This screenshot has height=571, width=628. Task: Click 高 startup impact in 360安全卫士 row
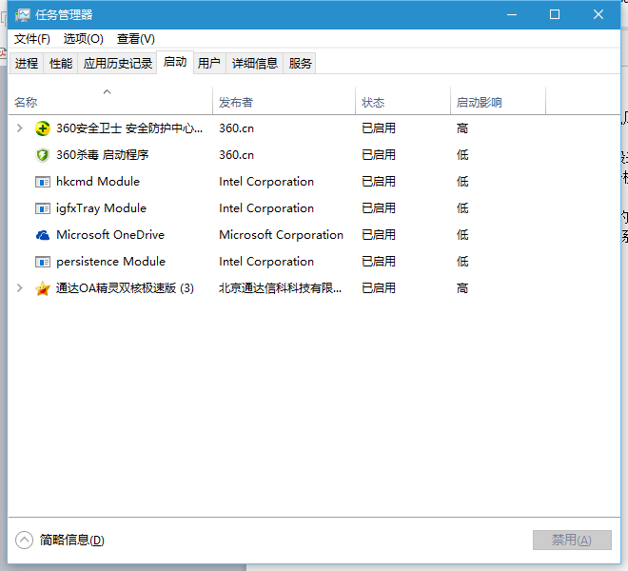(462, 128)
